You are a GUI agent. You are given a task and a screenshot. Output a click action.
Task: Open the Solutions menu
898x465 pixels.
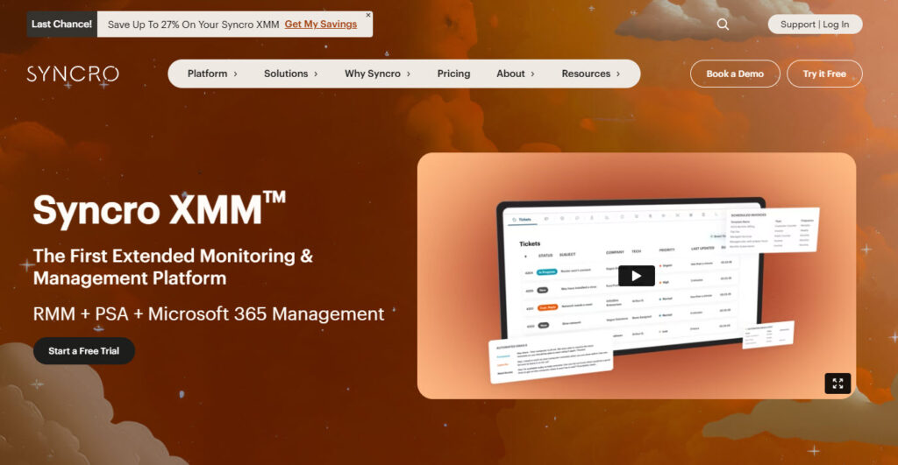coord(290,74)
